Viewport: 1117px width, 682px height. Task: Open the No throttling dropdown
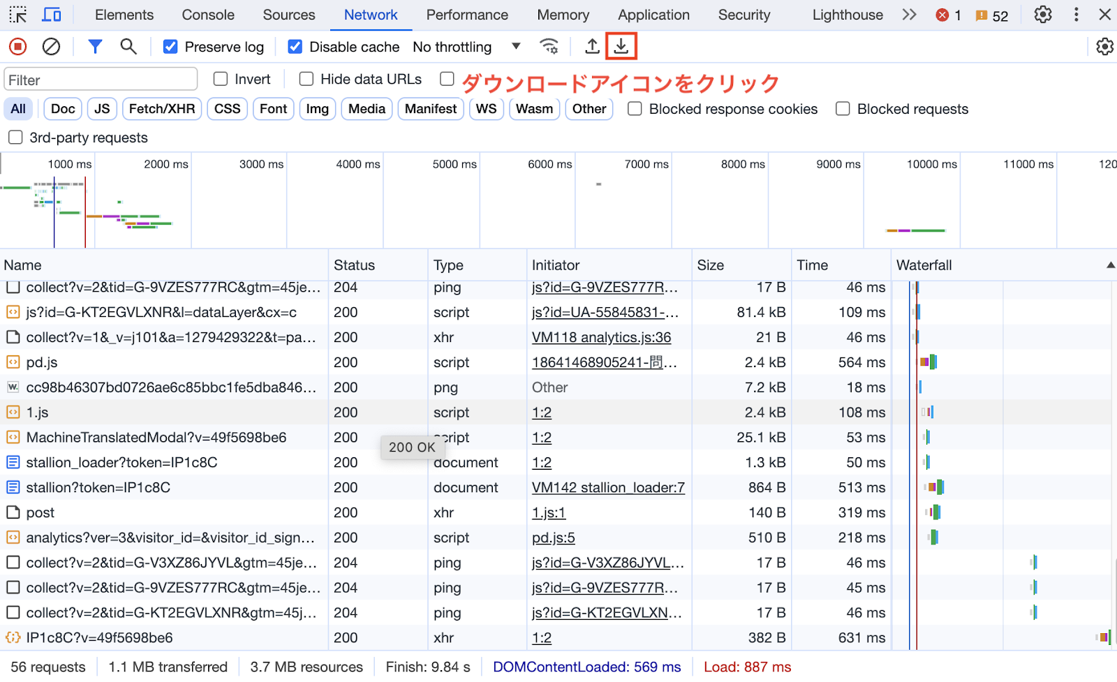[x=466, y=47]
